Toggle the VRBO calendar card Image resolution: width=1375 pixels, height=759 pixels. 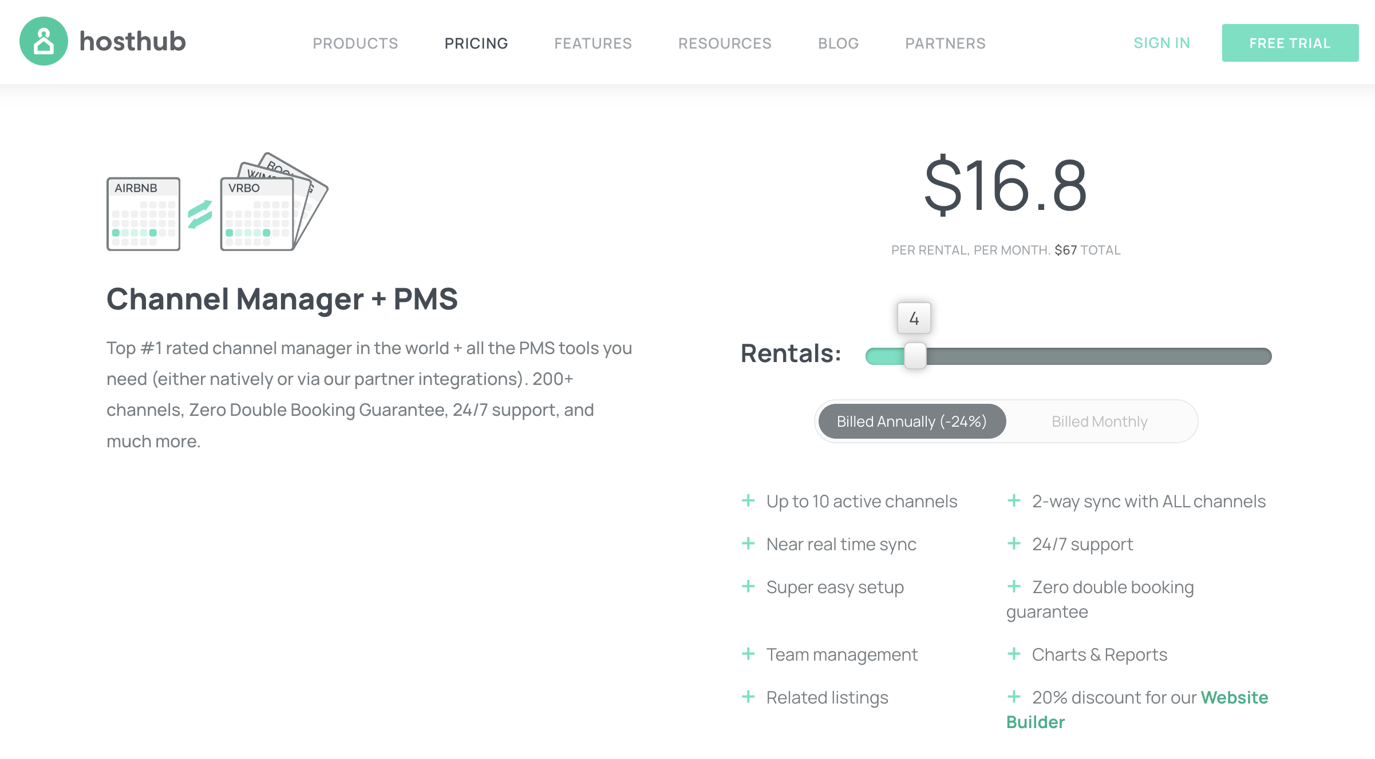point(256,214)
